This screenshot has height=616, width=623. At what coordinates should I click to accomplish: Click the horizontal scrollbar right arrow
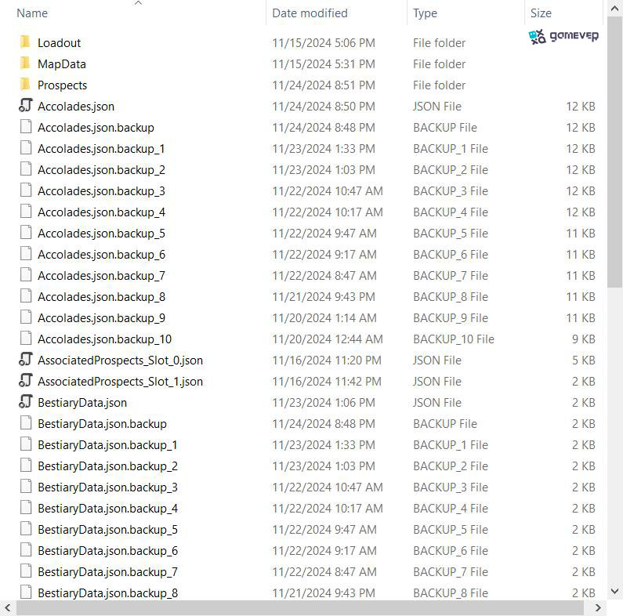click(x=598, y=607)
